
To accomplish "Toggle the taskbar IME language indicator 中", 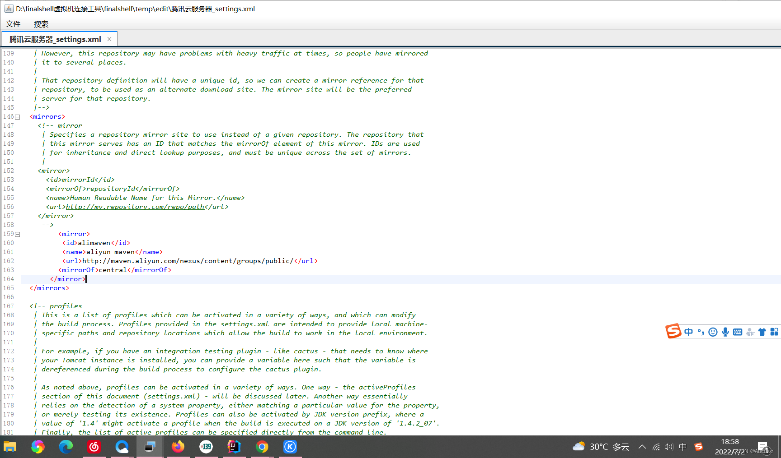I will tap(683, 447).
